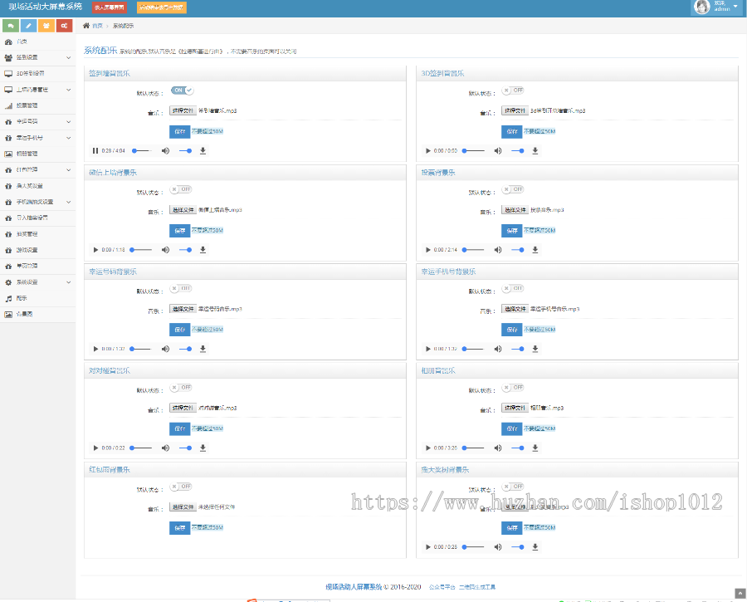Expand the 手机端抽奖设置 sidebar chevron
This screenshot has width=747, height=602.
click(x=69, y=202)
